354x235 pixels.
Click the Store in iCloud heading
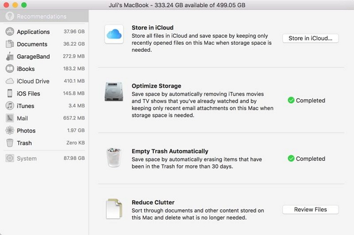(152, 28)
